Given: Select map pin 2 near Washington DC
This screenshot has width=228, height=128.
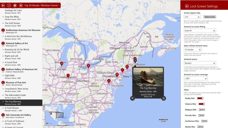Looking at the screenshot, I should (109, 81).
